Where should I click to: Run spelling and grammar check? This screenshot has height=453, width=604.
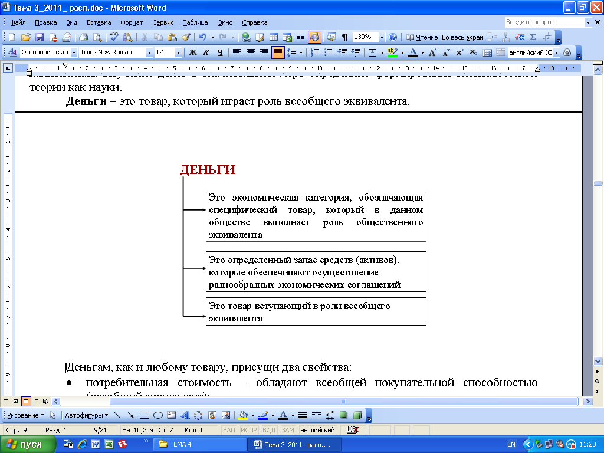(x=114, y=37)
